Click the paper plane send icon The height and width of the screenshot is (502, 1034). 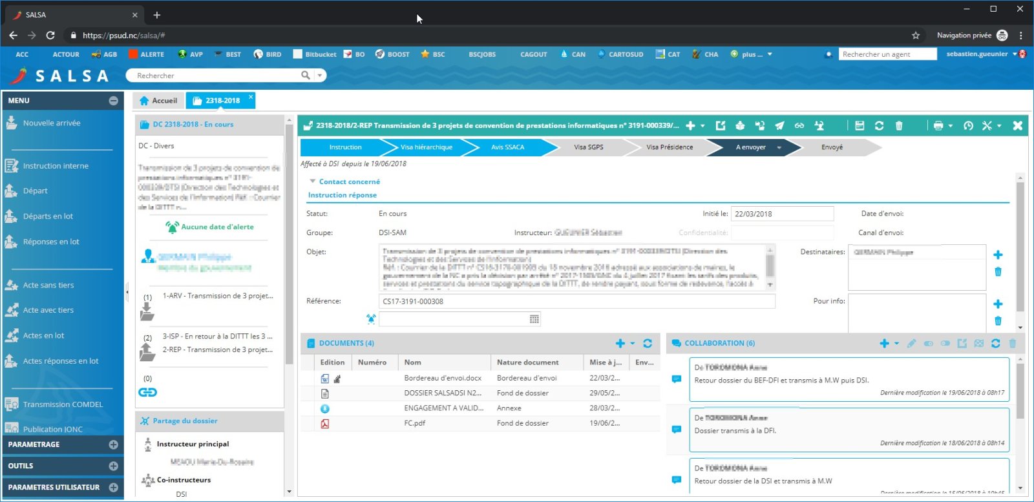(779, 126)
